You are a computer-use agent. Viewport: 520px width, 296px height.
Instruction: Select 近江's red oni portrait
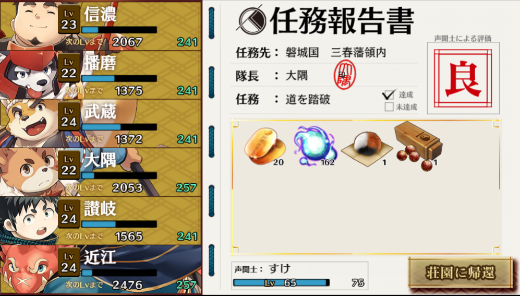(x=29, y=269)
